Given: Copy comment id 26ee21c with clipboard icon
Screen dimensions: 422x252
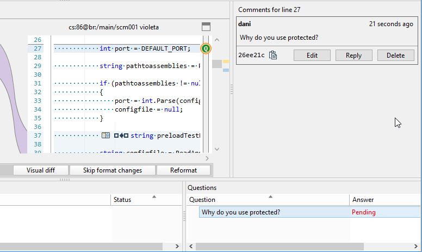Looking at the screenshot, I should click(x=273, y=55).
